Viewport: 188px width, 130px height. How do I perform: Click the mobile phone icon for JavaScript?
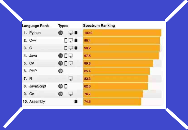pyautogui.click(x=66, y=86)
